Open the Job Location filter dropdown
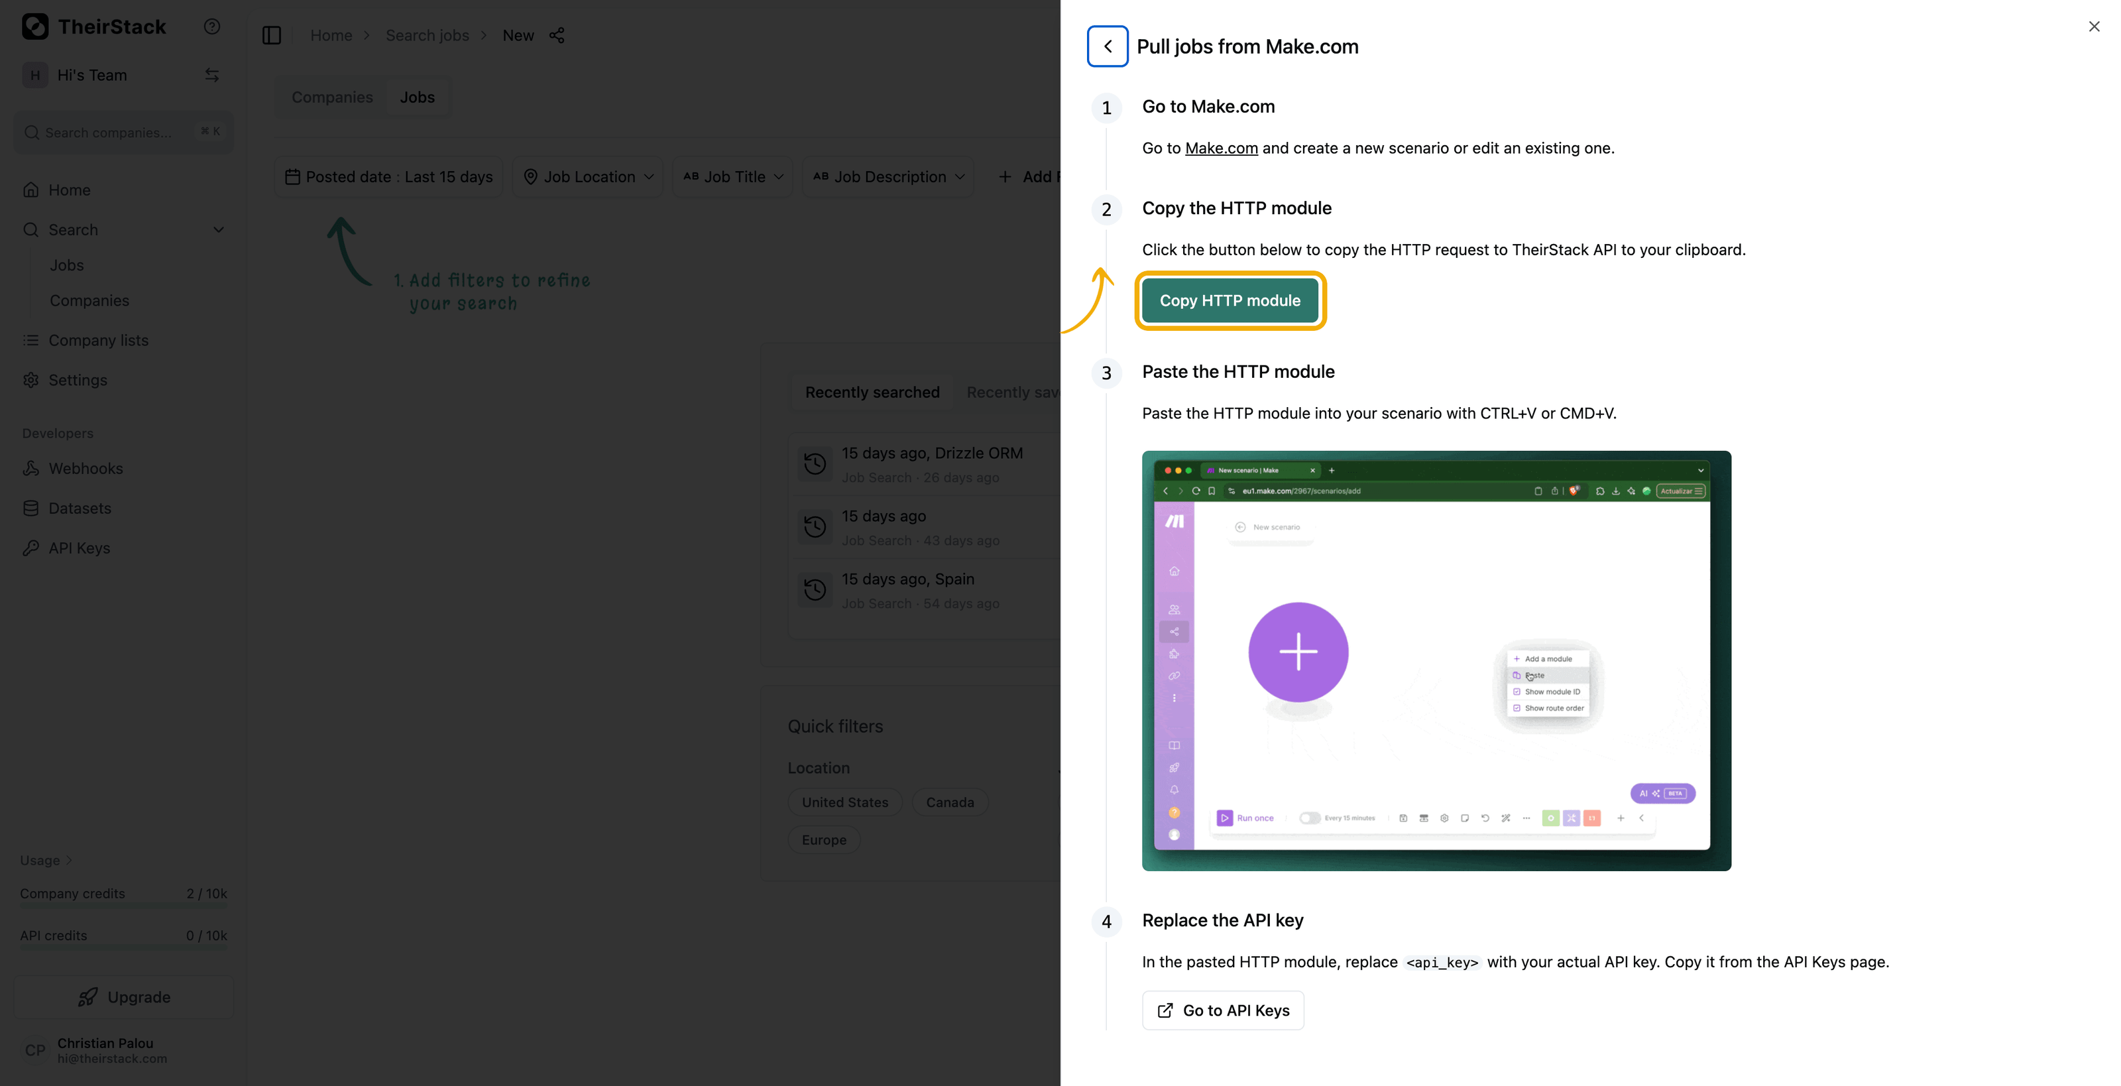This screenshot has width=2121, height=1086. tap(588, 177)
